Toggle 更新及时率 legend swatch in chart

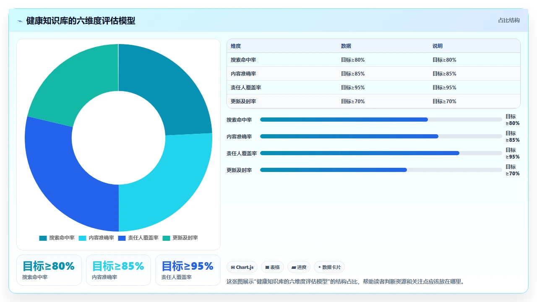pos(166,238)
